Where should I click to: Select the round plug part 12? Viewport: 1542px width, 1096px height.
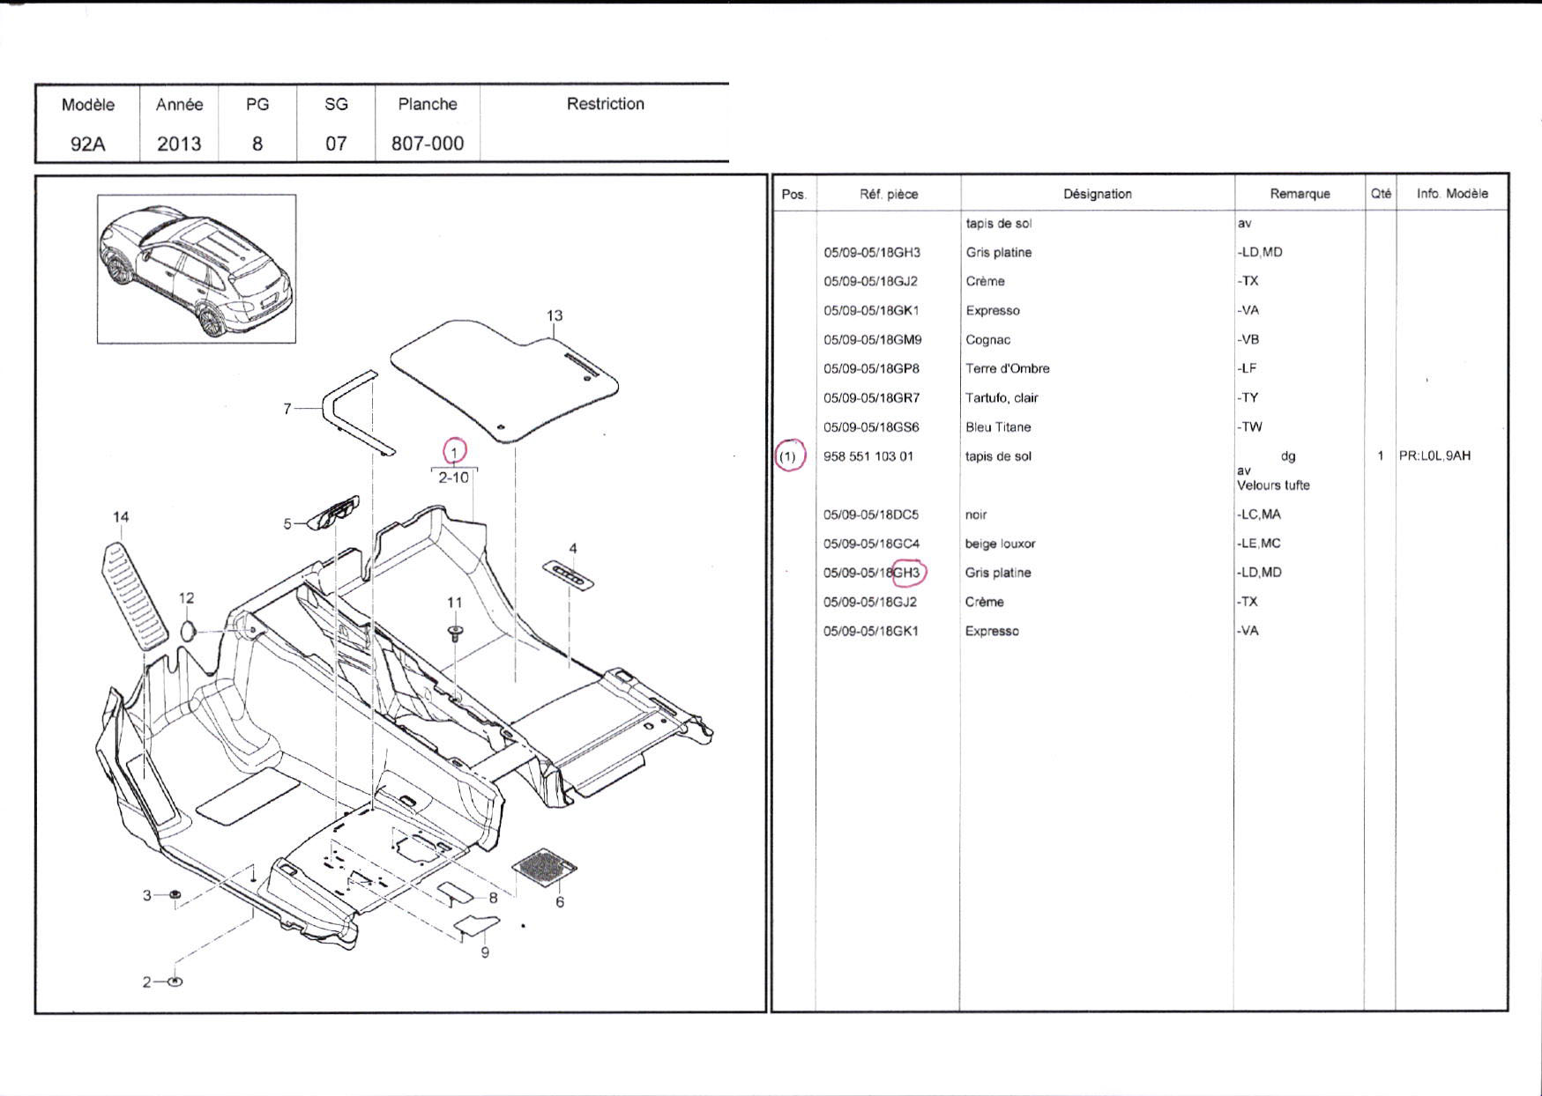pyautogui.click(x=188, y=630)
